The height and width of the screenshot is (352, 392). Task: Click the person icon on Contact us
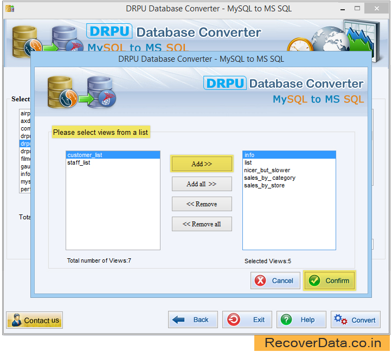[x=16, y=320]
